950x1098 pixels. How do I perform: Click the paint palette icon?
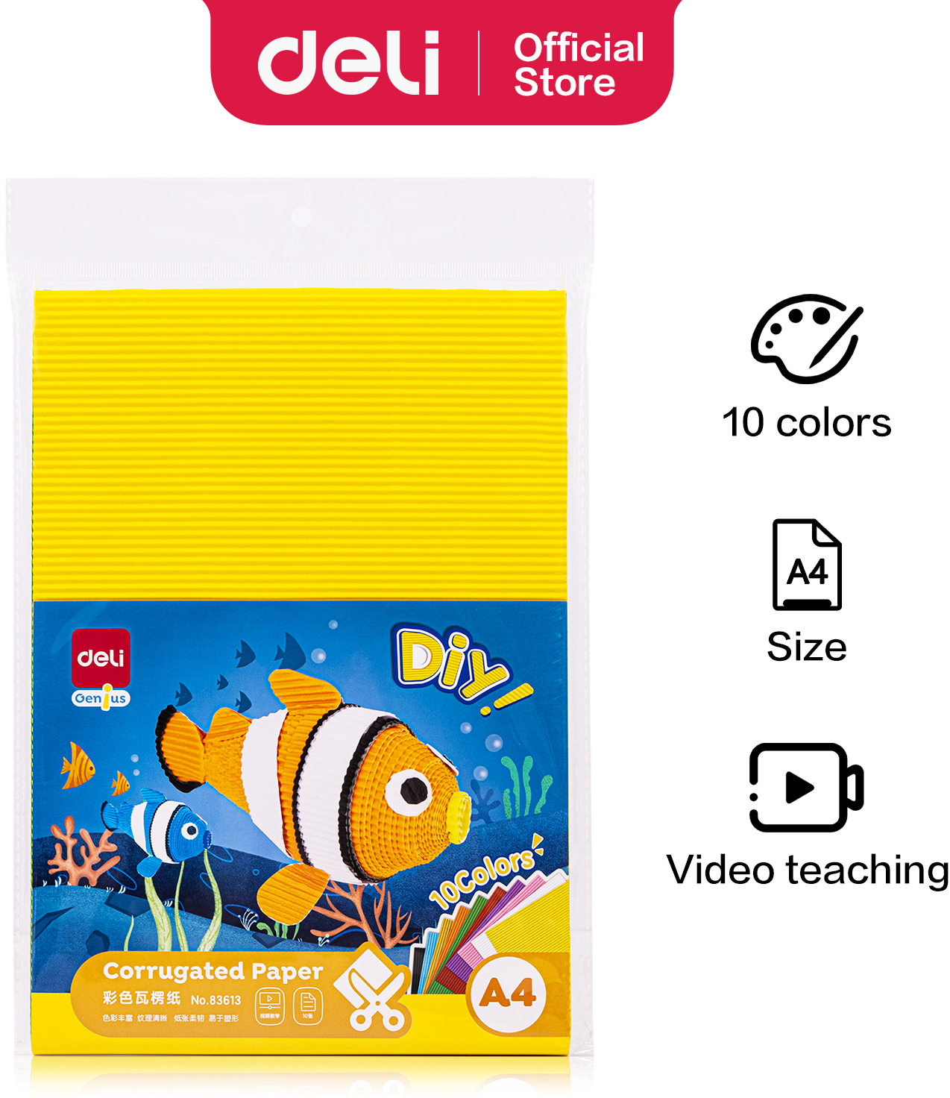pyautogui.click(x=807, y=339)
